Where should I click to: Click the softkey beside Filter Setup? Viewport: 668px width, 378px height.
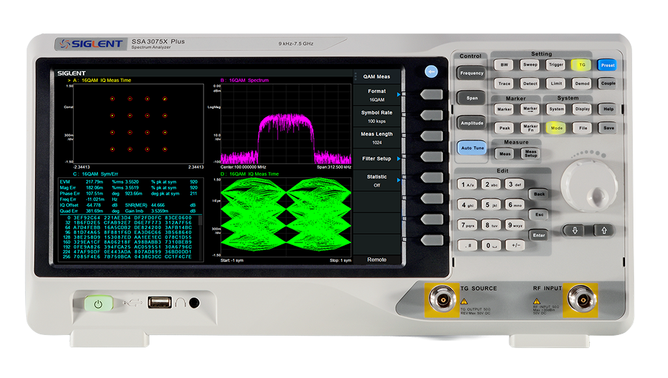pyautogui.click(x=431, y=157)
